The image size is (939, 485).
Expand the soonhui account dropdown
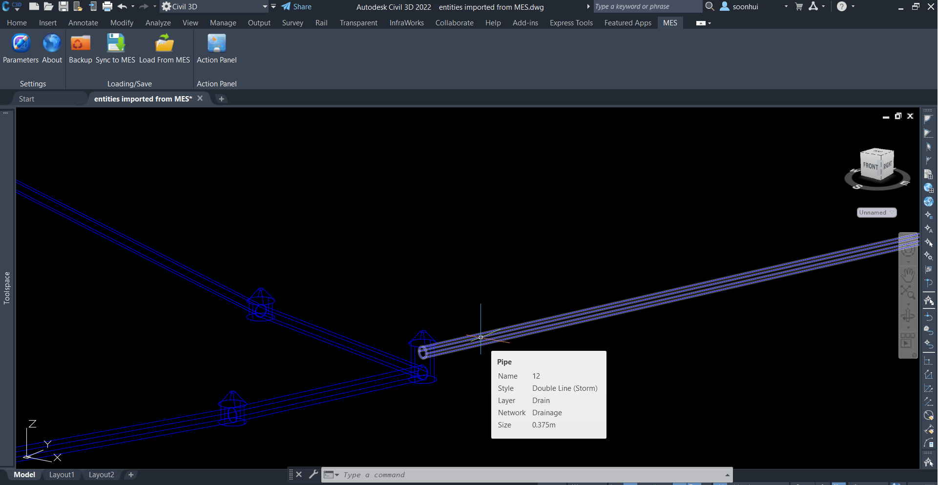point(786,6)
